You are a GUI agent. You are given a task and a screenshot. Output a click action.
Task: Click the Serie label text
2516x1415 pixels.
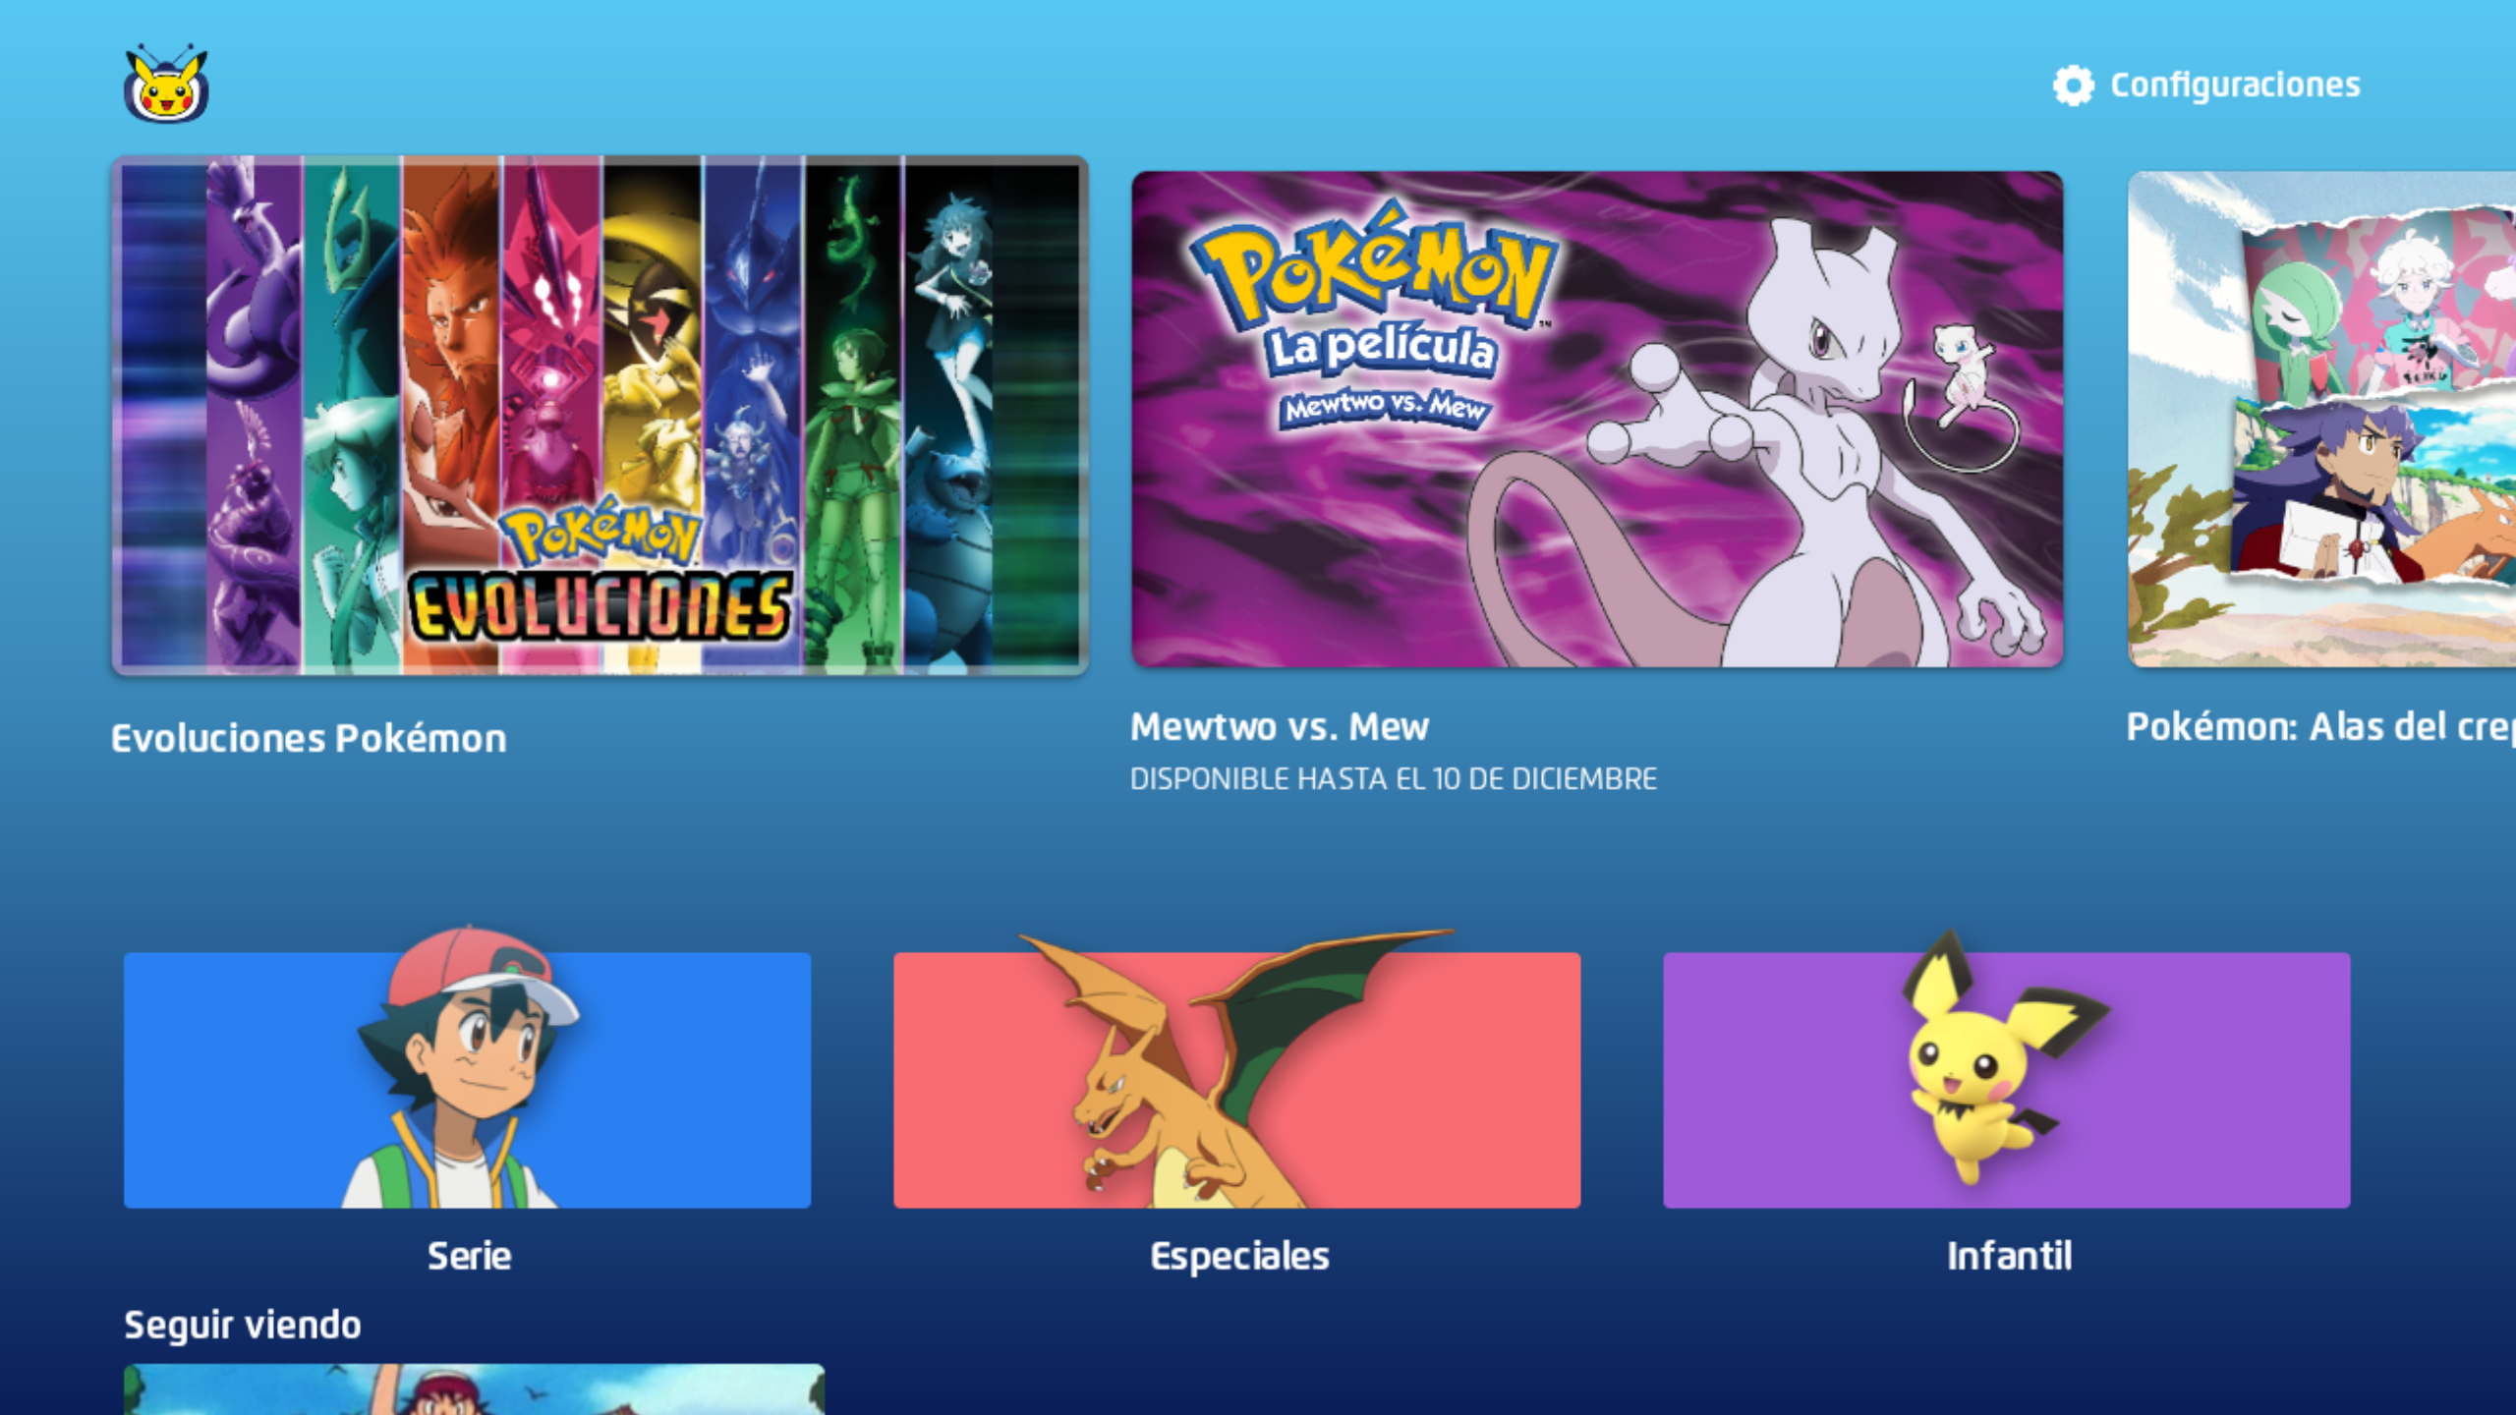[x=469, y=1256]
